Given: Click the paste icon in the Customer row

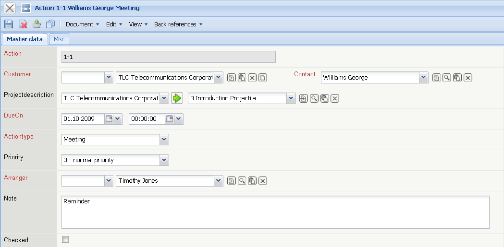Looking at the screenshot, I should (x=242, y=78).
